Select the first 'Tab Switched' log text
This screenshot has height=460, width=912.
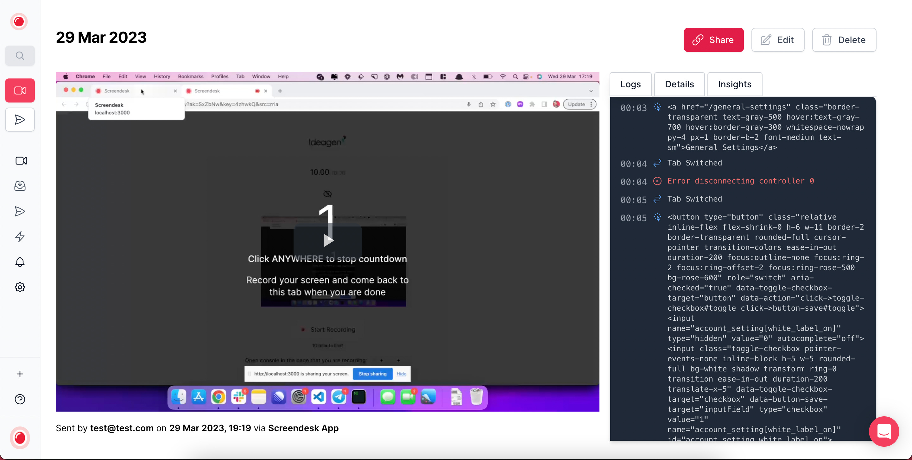694,163
